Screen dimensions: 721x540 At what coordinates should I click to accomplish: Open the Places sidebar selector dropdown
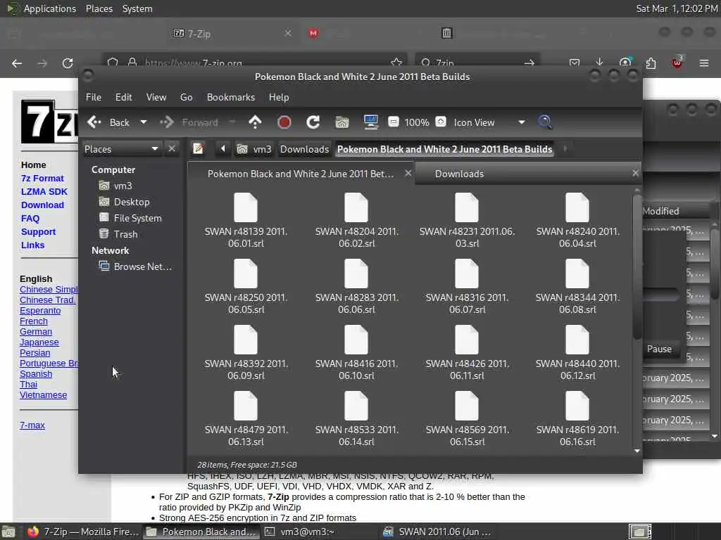click(121, 149)
